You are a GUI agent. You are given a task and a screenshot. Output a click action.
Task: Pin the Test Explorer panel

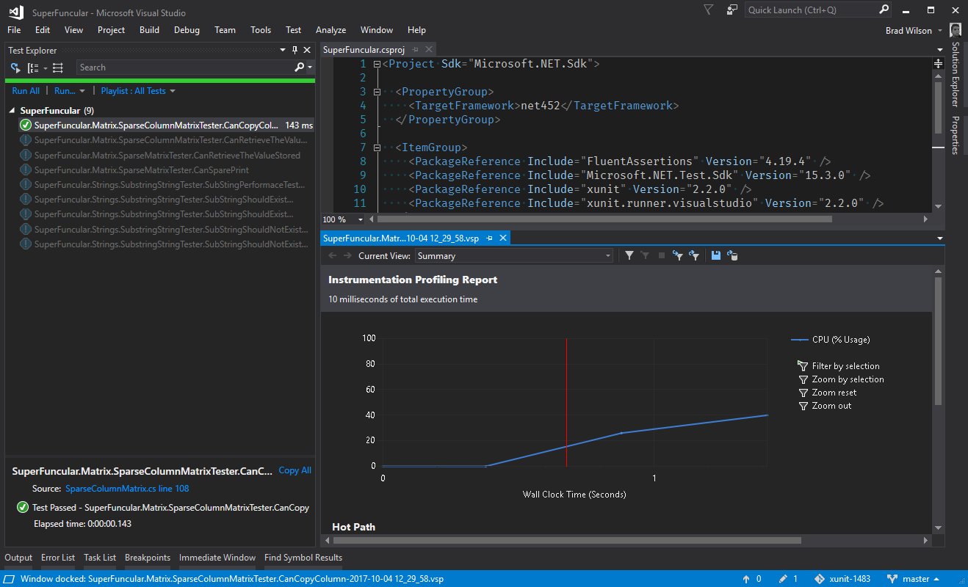tap(295, 50)
